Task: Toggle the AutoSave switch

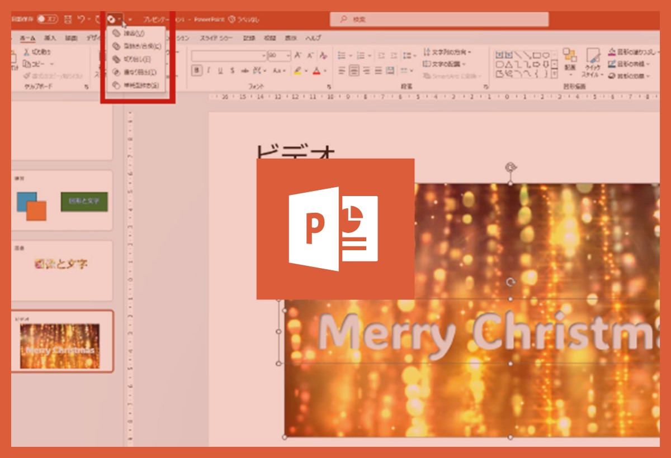Action: pyautogui.click(x=47, y=19)
